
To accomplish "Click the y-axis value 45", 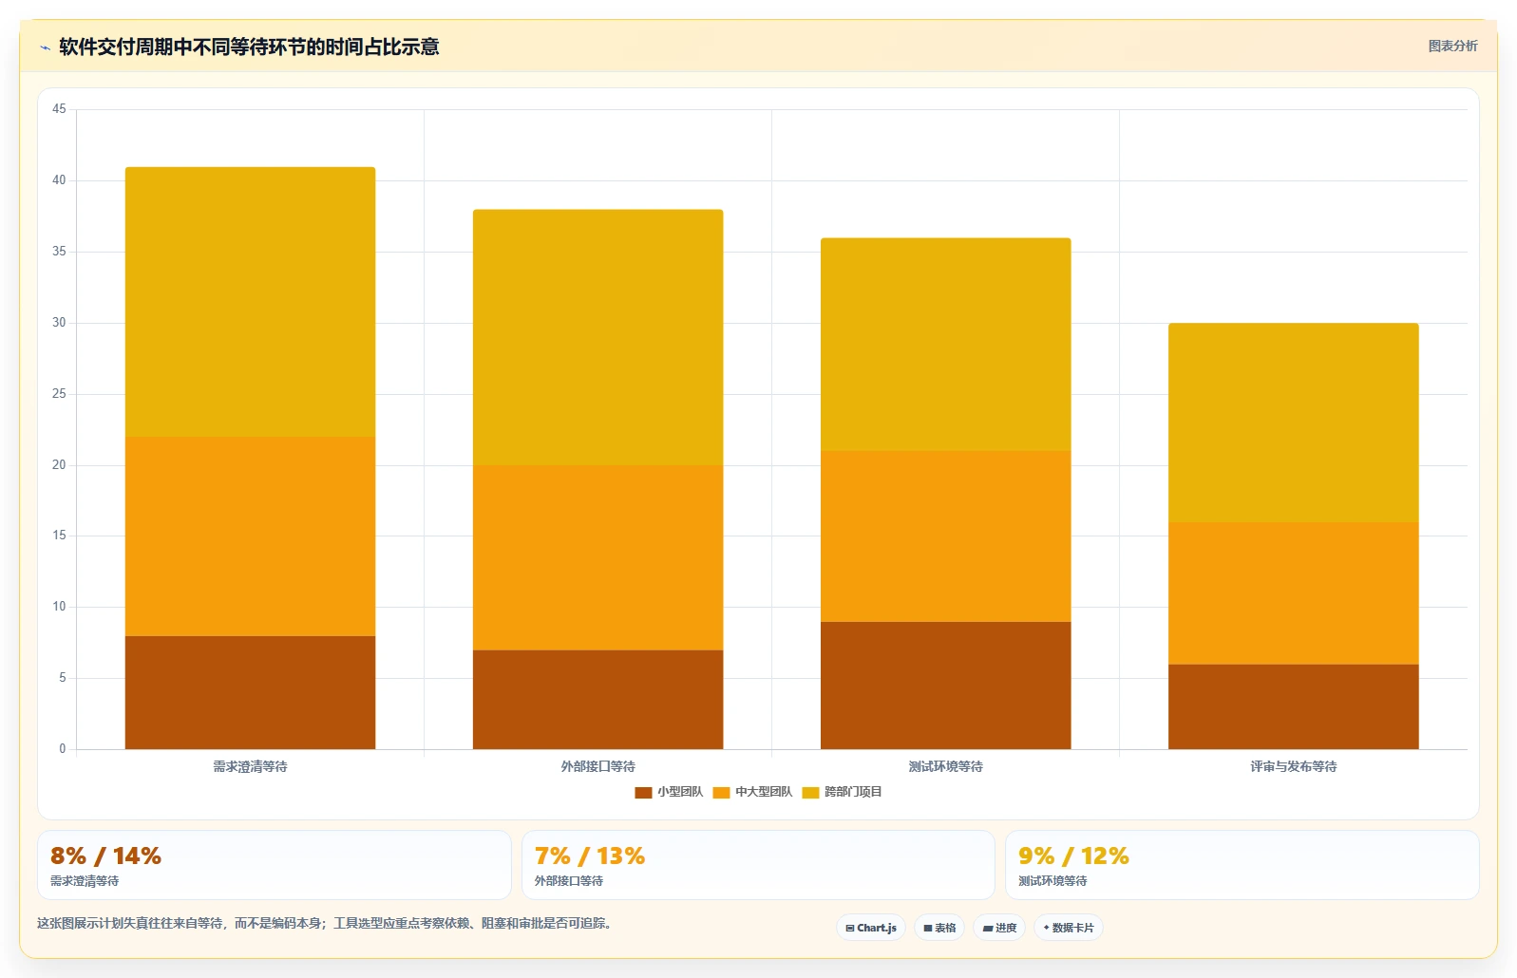I will 59,109.
